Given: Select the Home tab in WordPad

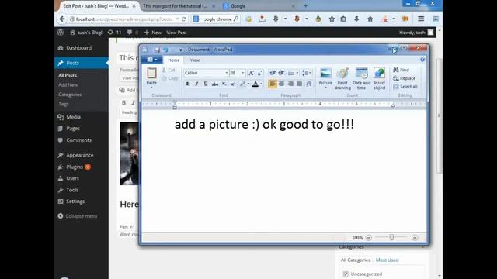Looking at the screenshot, I should coord(174,60).
